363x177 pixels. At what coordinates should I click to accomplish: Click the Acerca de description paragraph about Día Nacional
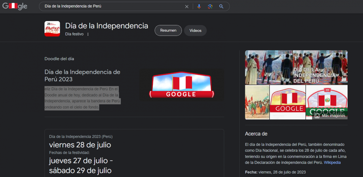[296, 153]
